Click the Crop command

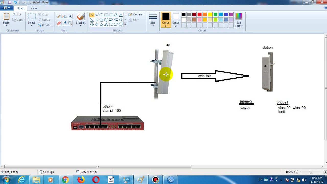pyautogui.click(x=43, y=15)
